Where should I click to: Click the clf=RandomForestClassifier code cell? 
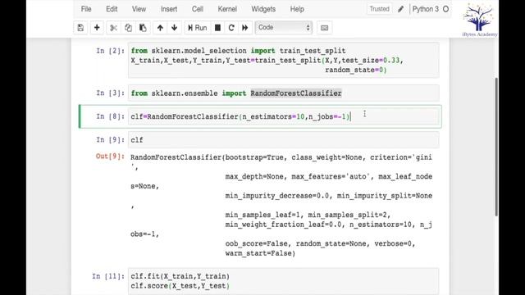tap(283, 116)
